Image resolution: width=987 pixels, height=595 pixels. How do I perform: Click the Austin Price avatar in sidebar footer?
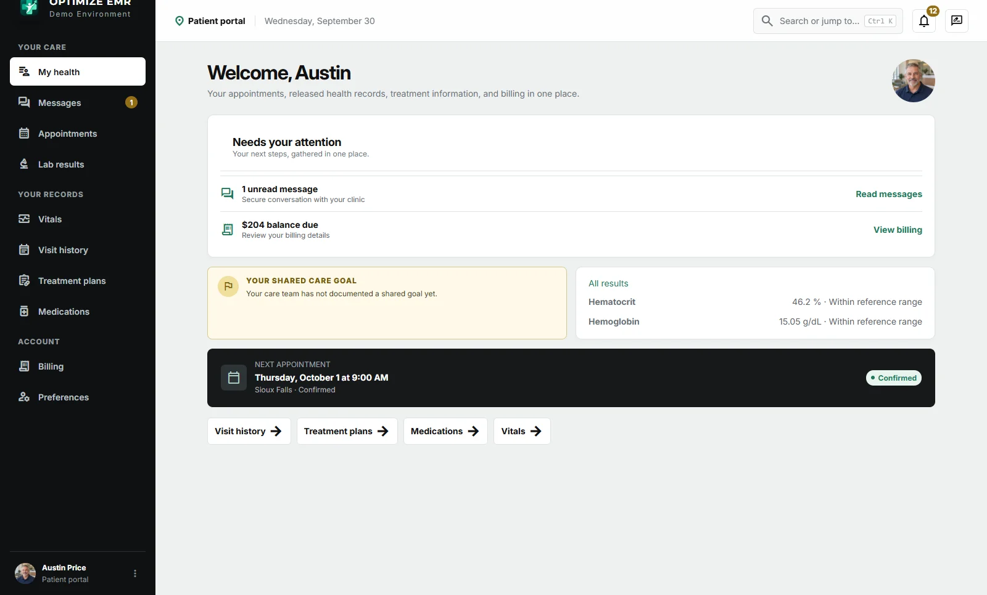tap(25, 573)
